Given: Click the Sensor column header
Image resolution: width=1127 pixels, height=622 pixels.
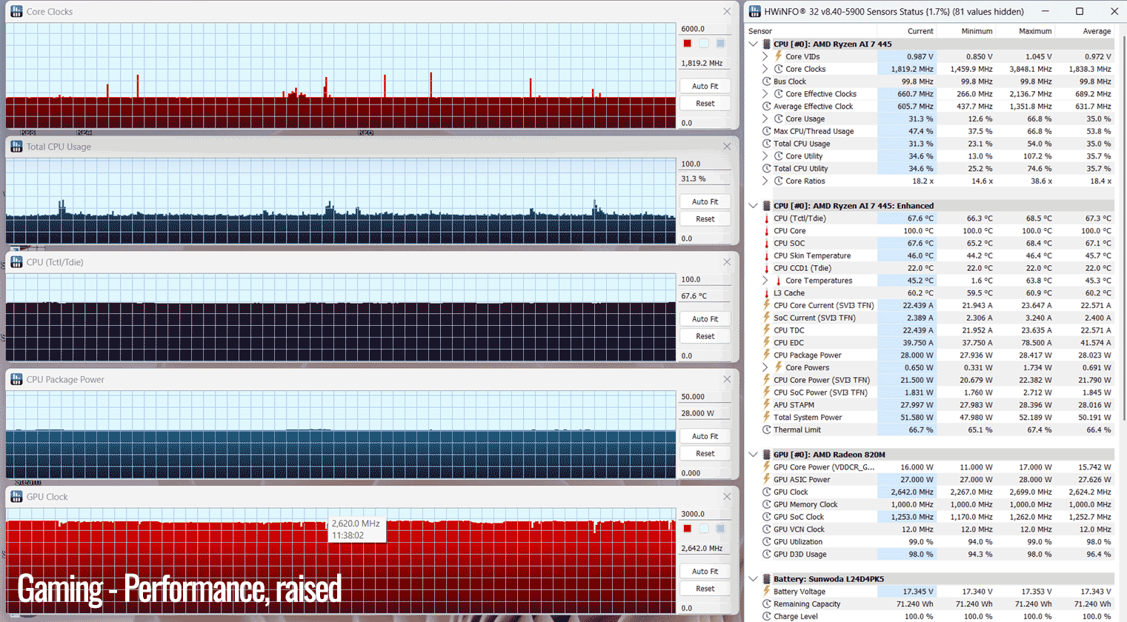Looking at the screenshot, I should coord(760,31).
